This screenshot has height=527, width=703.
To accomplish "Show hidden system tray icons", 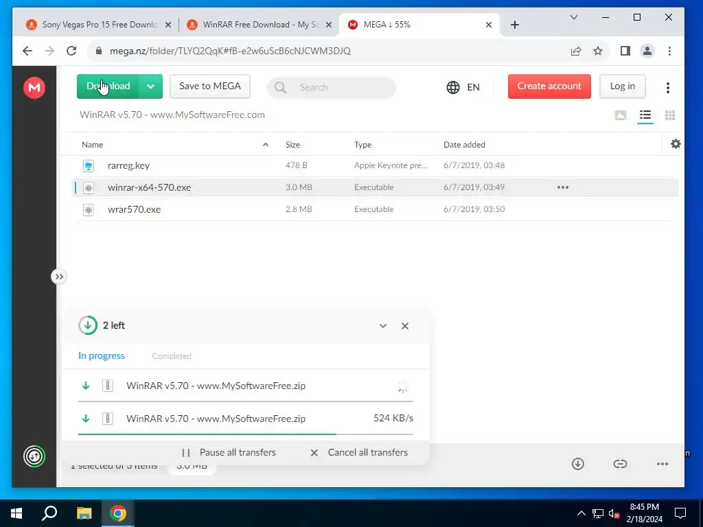I will [x=581, y=513].
